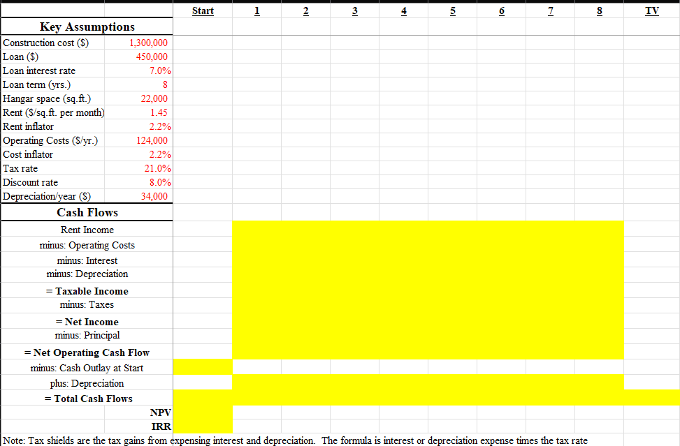Image resolution: width=680 pixels, height=446 pixels.
Task: Click the = Net Operating Cash Flow label
Action: [87, 352]
